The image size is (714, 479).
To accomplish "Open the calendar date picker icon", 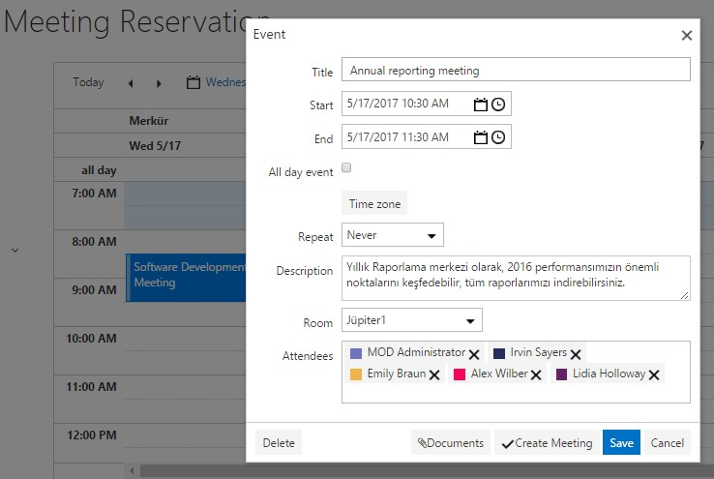I will pyautogui.click(x=193, y=82).
